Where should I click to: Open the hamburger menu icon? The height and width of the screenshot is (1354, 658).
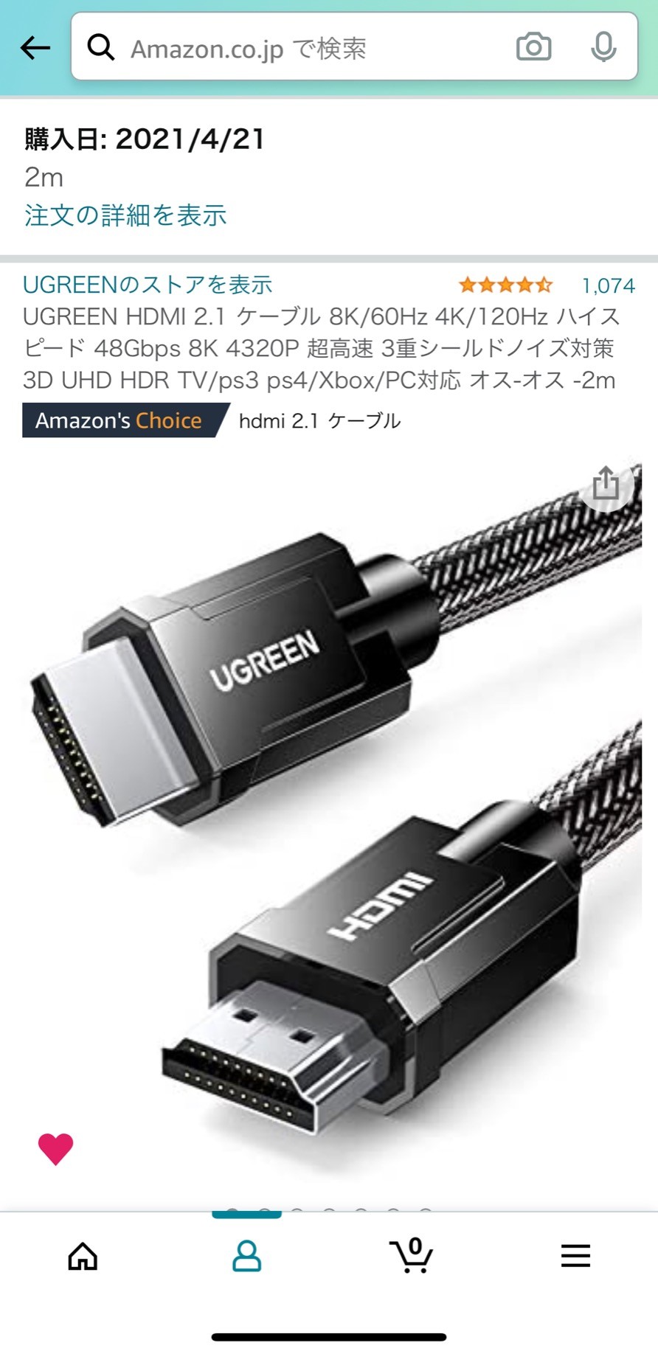tap(575, 1255)
